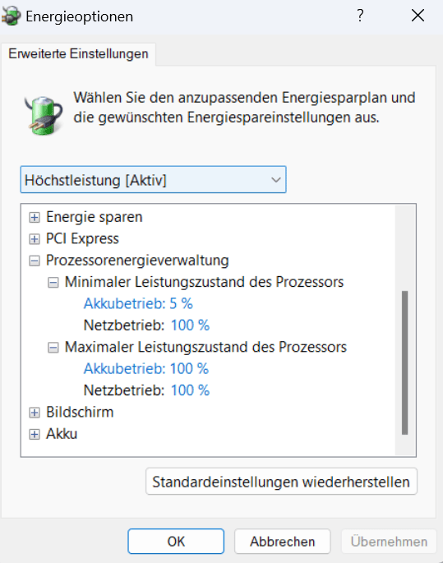The width and height of the screenshot is (443, 563).
Task: Click the Energieoptionen title bar icon
Action: coord(11,16)
